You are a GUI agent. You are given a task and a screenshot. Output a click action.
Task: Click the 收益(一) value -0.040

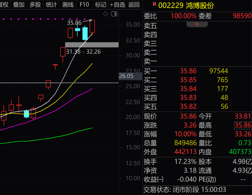tap(187, 179)
